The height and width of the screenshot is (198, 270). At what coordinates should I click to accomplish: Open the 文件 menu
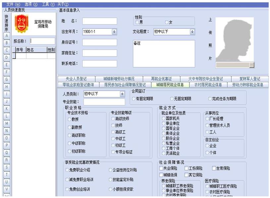pyautogui.click(x=13, y=4)
